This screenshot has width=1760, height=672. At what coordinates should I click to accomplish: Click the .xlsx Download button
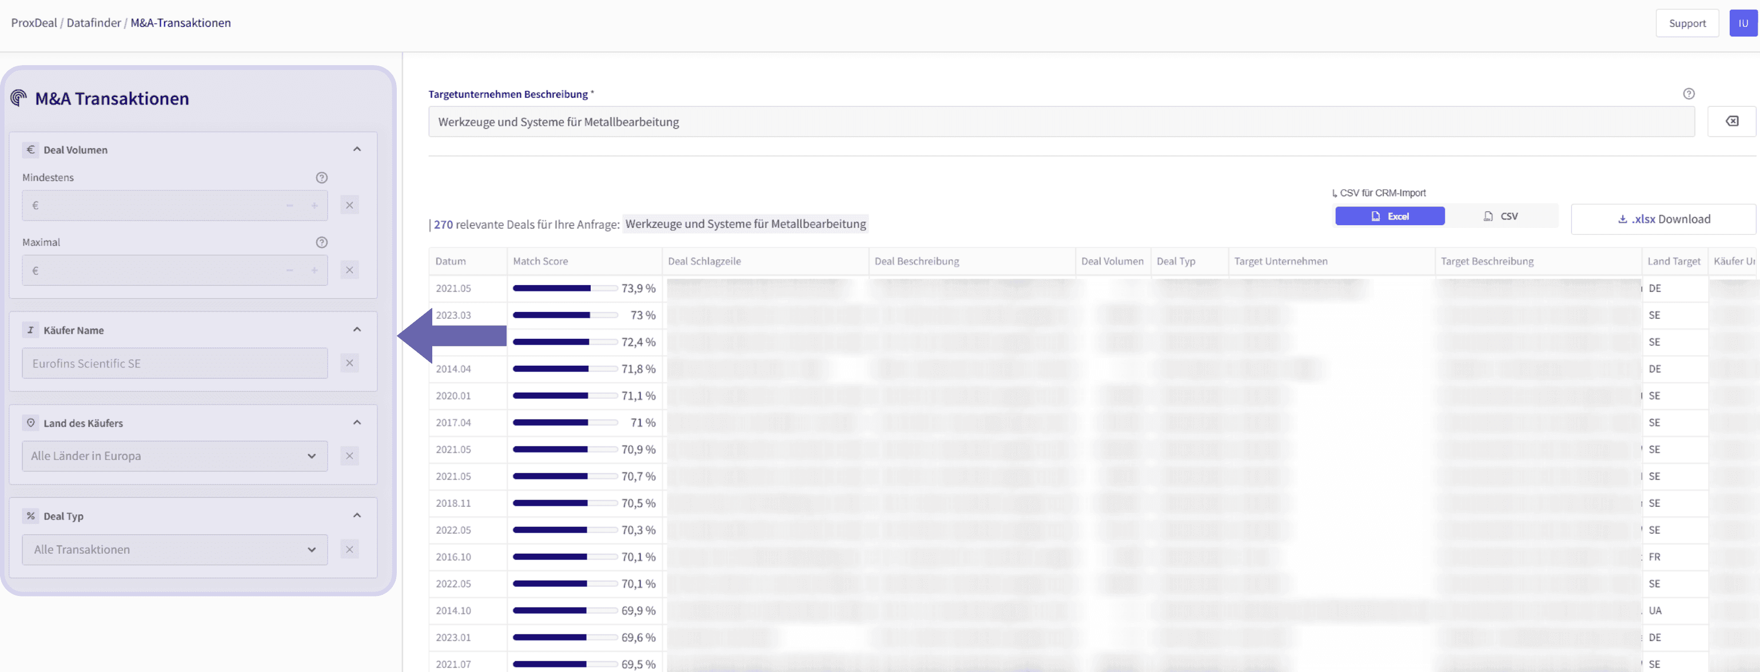(x=1663, y=219)
